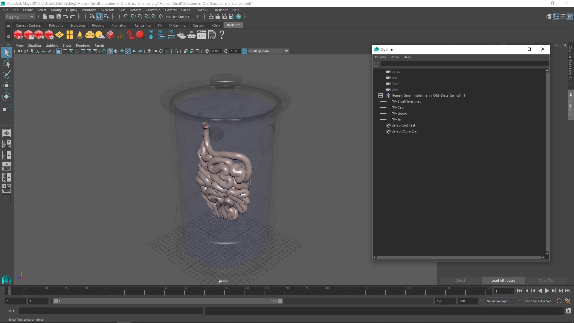Click the Undo arrow icon
Screen dimensions: 574x323
click(x=65, y=17)
